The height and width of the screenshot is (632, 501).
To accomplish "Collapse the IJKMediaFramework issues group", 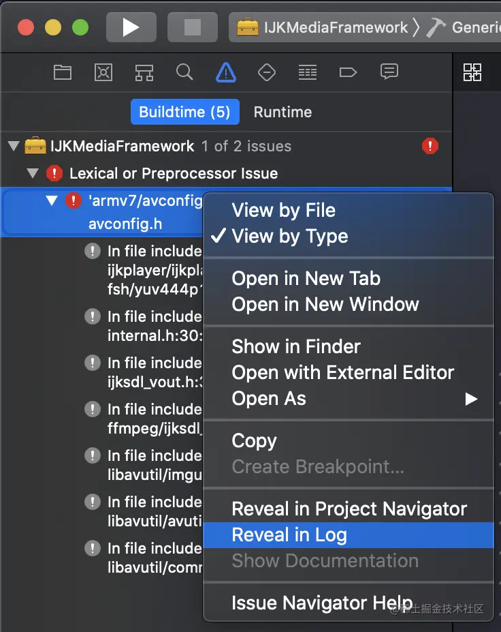I will (x=14, y=146).
